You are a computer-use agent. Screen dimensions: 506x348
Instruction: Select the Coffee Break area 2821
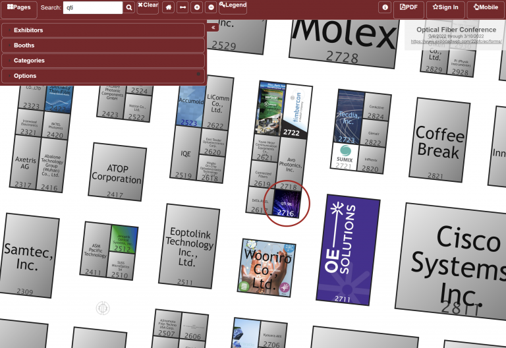pos(439,140)
